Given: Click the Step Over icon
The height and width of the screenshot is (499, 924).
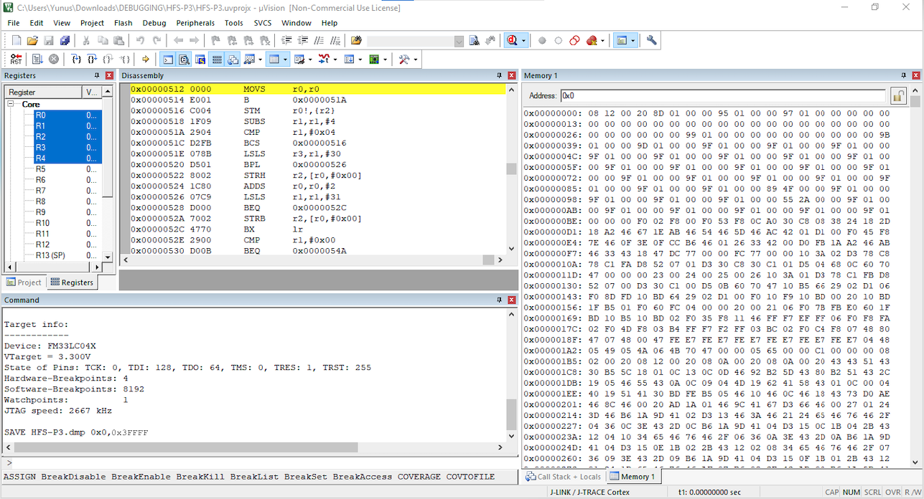Looking at the screenshot, I should 92,60.
